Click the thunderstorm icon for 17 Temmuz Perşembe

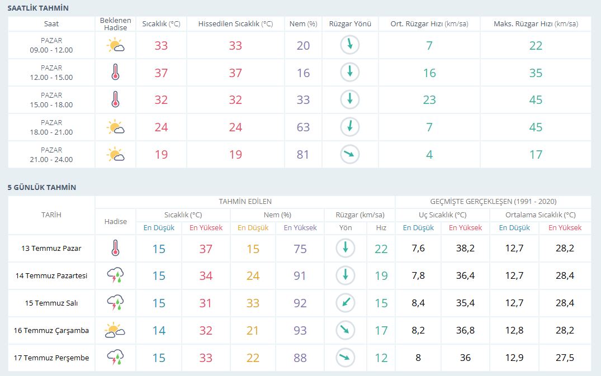pos(116,358)
